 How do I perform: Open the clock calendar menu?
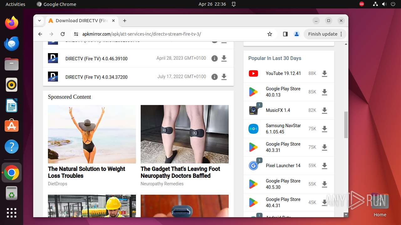tap(212, 4)
